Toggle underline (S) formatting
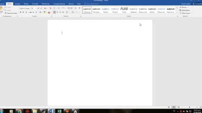Screen dimensions: 202x113 click(x=26, y=12)
